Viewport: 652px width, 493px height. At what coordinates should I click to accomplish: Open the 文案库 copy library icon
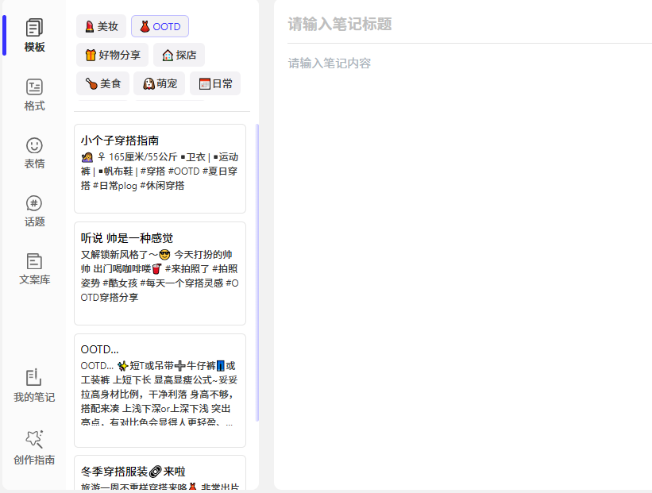pos(34,268)
